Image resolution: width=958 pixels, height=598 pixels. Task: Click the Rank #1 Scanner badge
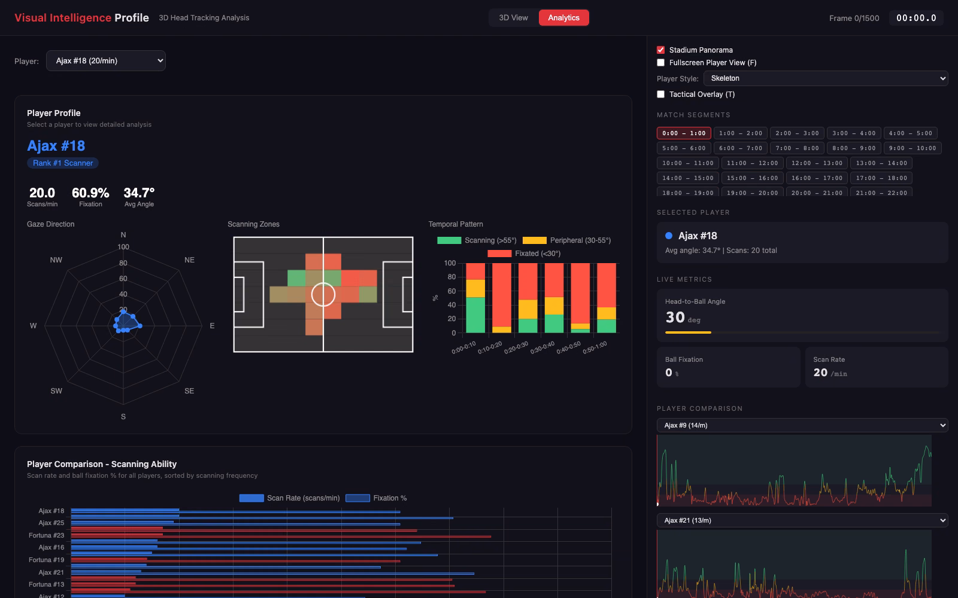pyautogui.click(x=63, y=163)
